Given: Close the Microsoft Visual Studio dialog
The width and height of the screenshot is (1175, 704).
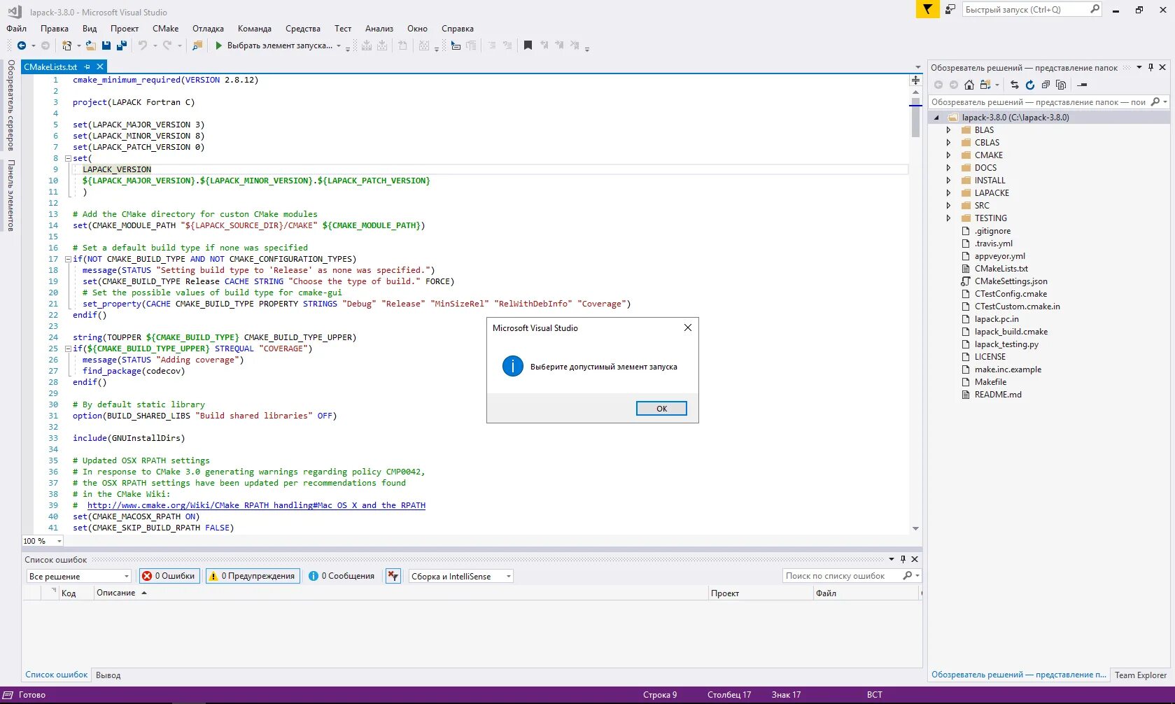Looking at the screenshot, I should point(688,328).
